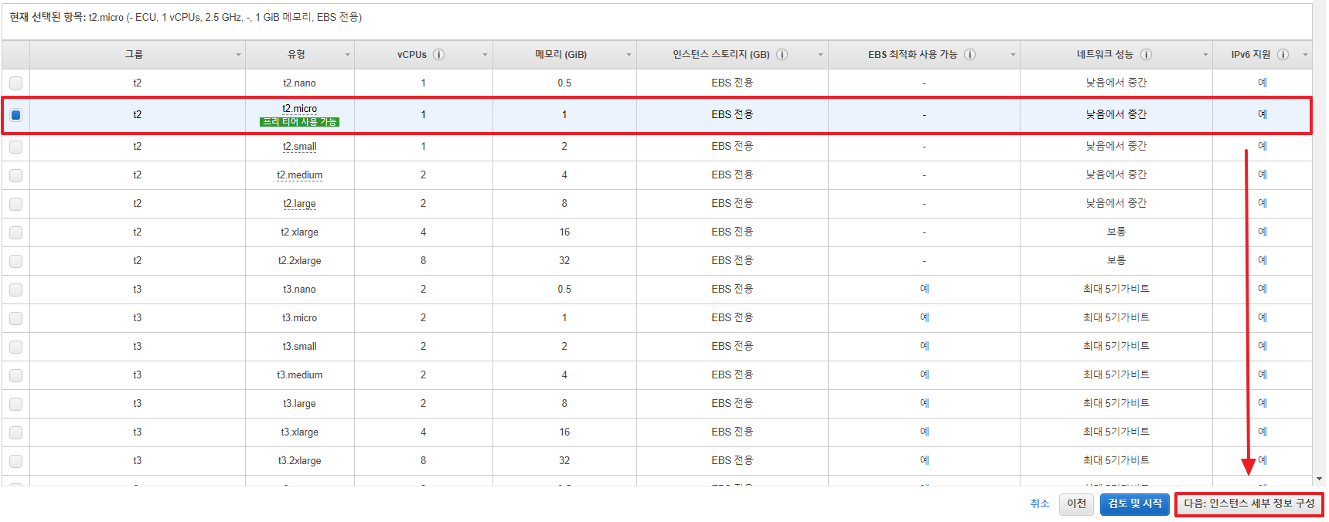Click 낮음에서 중간 in t2.large row
The width and height of the screenshot is (1329, 522).
coord(1116,204)
